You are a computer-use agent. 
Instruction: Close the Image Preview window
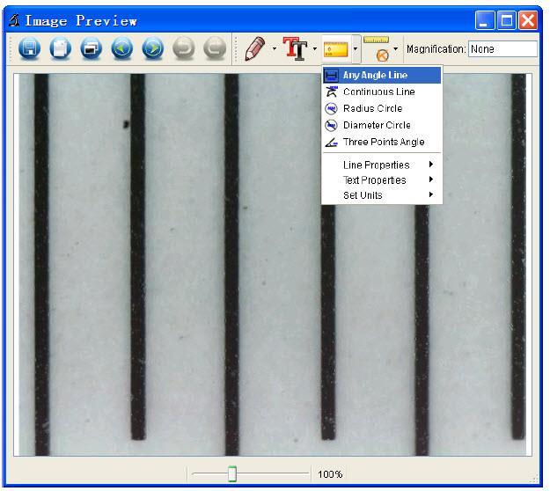tap(528, 20)
